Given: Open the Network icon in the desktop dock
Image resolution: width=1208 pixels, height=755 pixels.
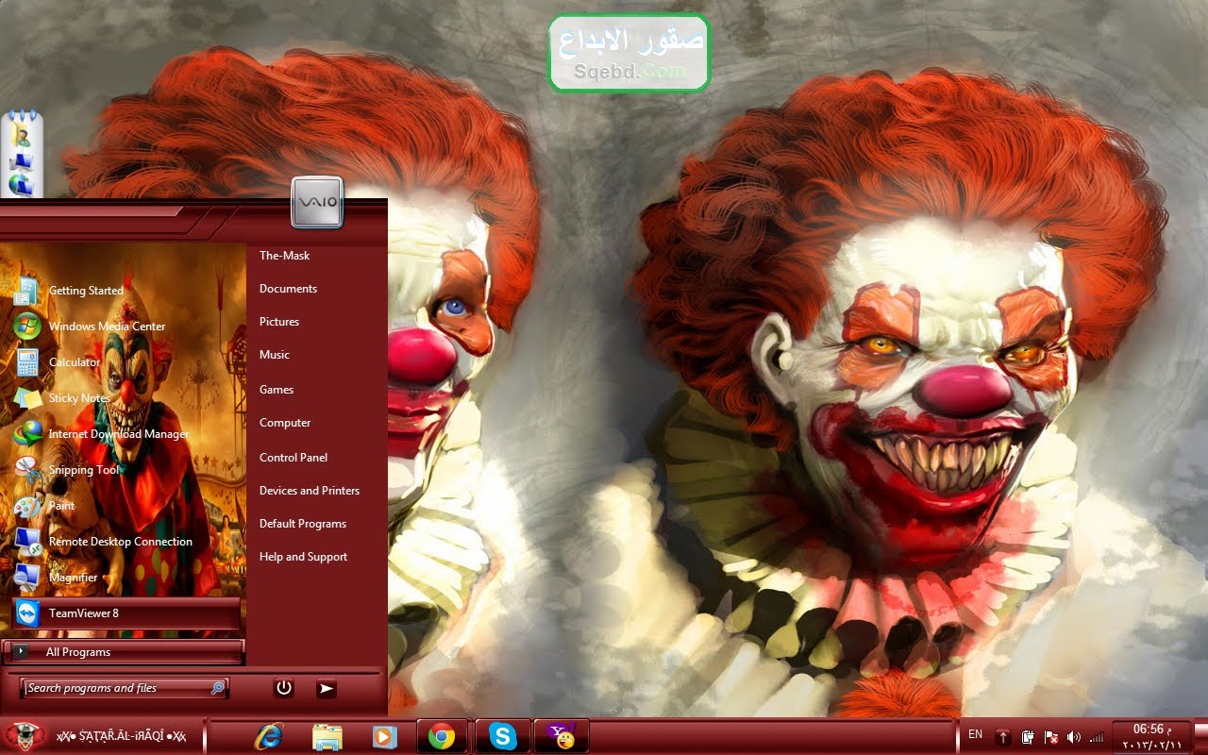Looking at the screenshot, I should tap(21, 185).
